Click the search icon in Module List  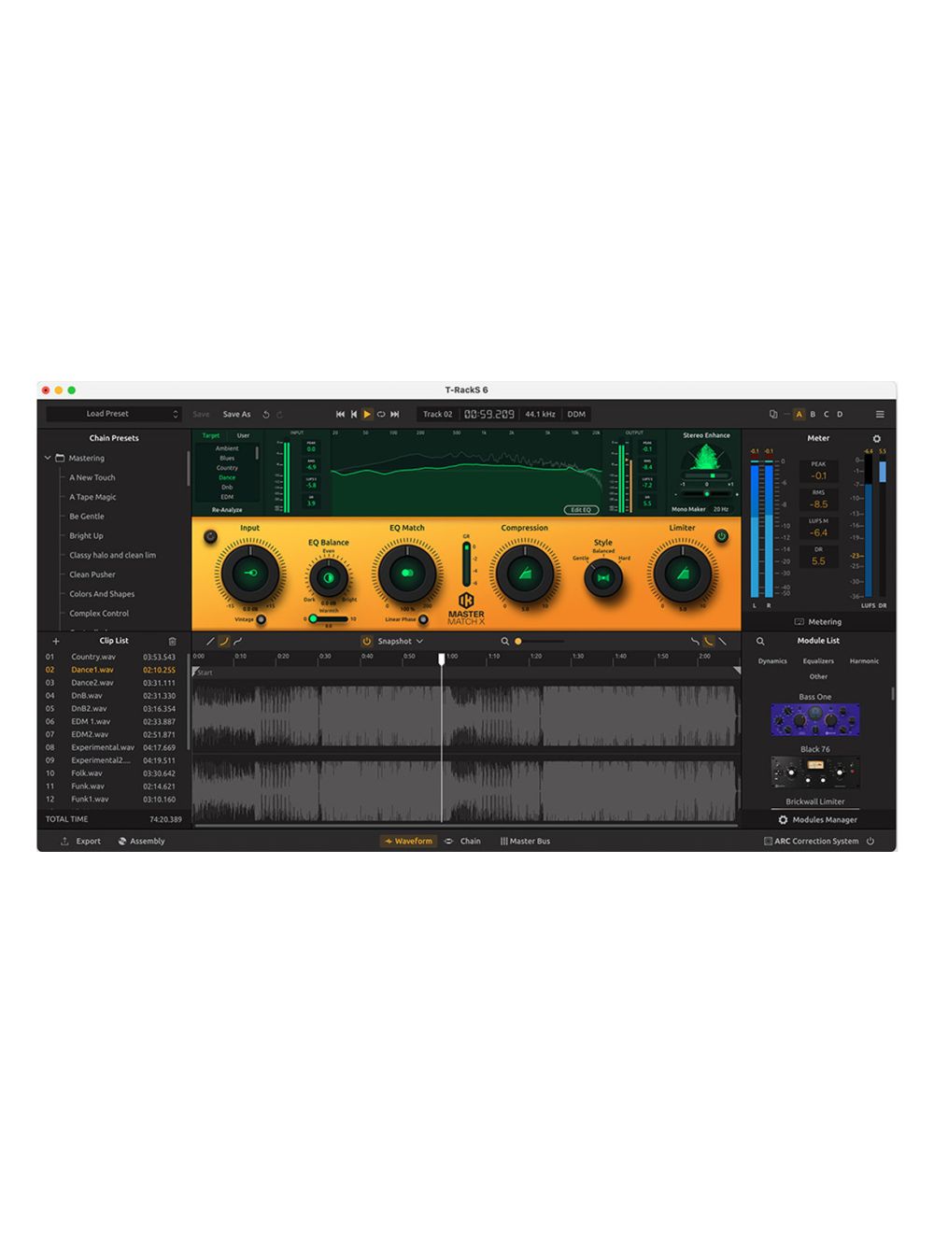point(760,641)
